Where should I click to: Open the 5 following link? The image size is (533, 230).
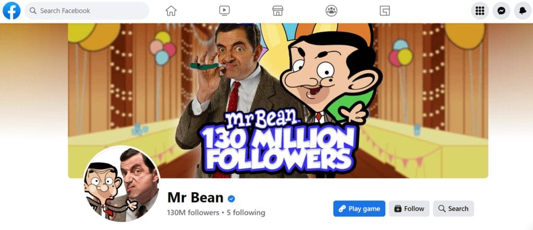coord(246,213)
